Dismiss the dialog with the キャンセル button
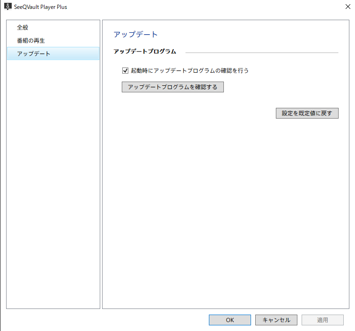 click(276, 320)
